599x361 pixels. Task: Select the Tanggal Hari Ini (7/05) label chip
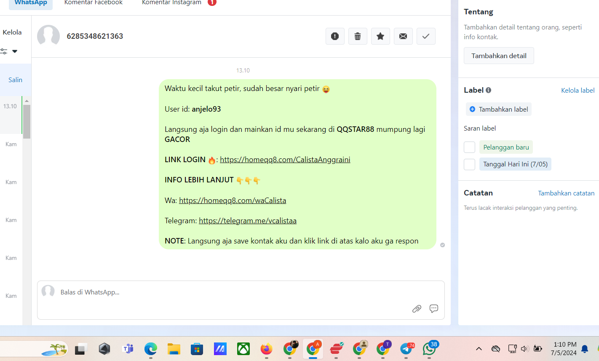pyautogui.click(x=515, y=164)
